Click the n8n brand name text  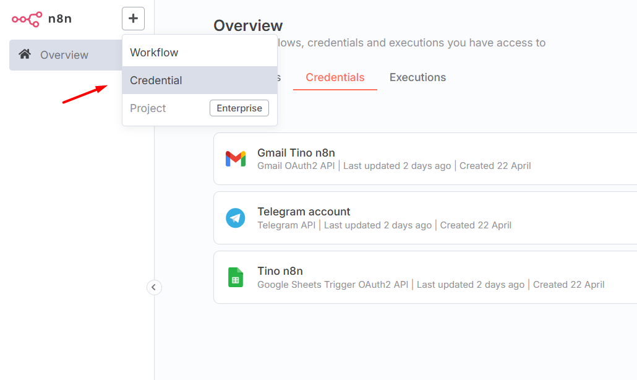point(60,19)
